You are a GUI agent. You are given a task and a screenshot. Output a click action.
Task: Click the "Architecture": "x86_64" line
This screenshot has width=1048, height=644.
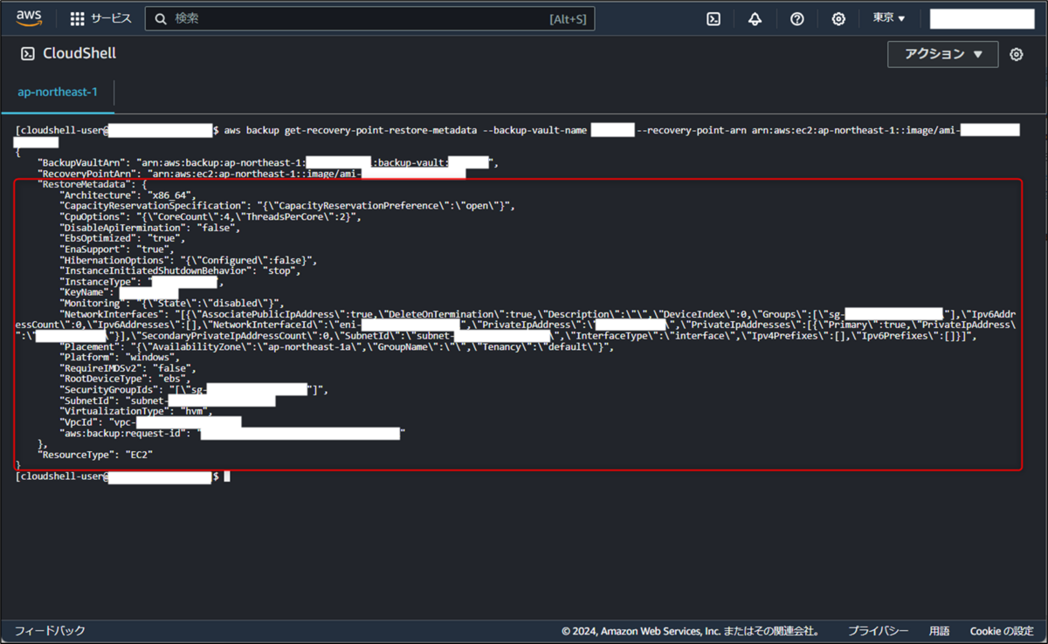128,195
